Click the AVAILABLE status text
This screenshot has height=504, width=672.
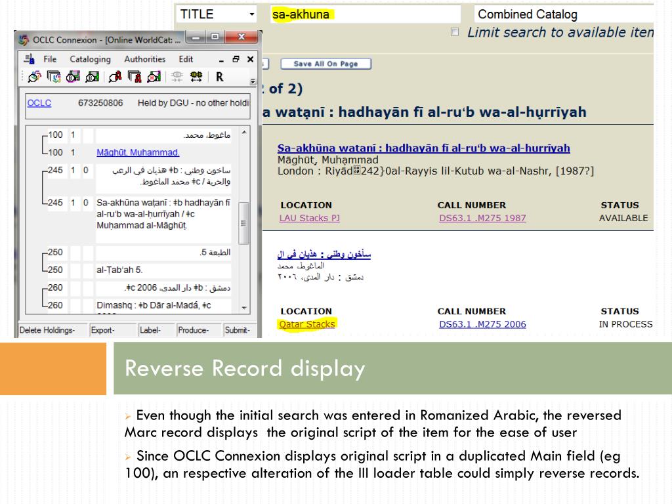click(623, 218)
